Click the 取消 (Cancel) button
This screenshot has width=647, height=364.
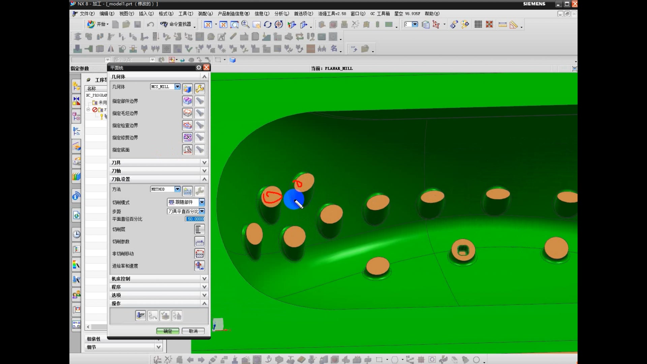tap(193, 331)
